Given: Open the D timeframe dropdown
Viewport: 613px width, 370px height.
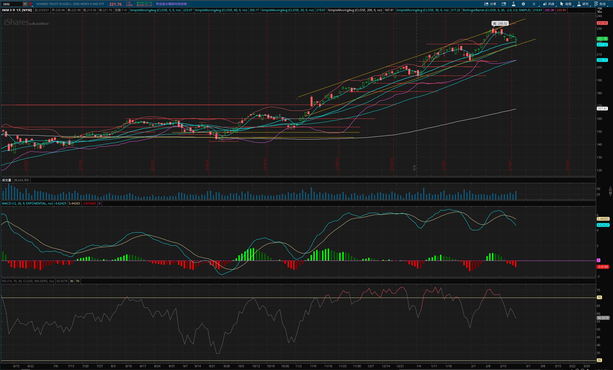Looking at the screenshot, I should click(x=534, y=4).
